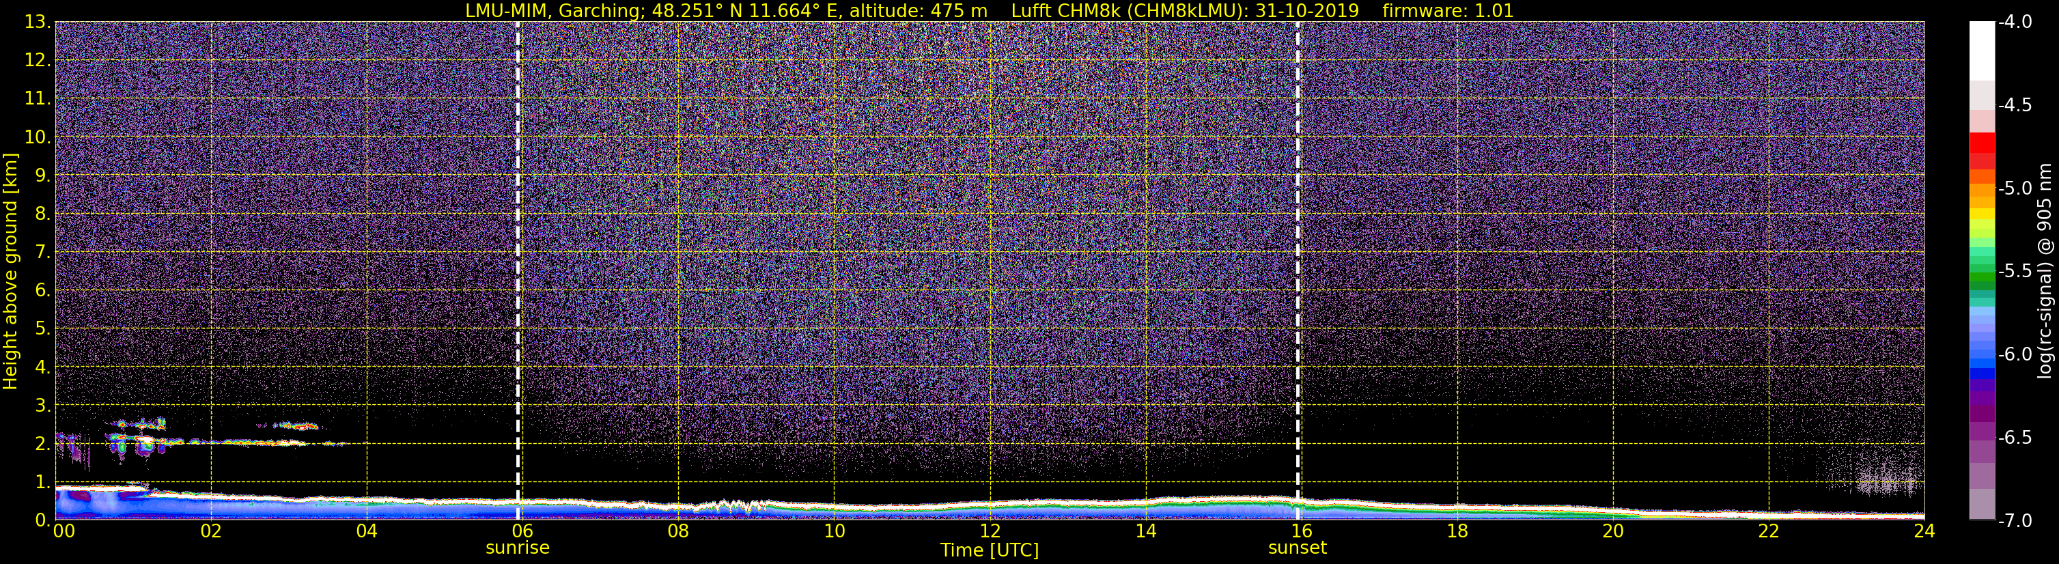Click the 12 UTC tick label
The height and width of the screenshot is (564, 2059).
[x=990, y=532]
